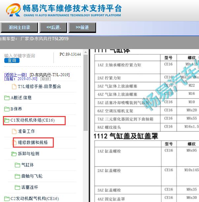Screen dimensions: 199x202
Task: Click table row 8AZ 螺纹接头
Action: click(147, 127)
